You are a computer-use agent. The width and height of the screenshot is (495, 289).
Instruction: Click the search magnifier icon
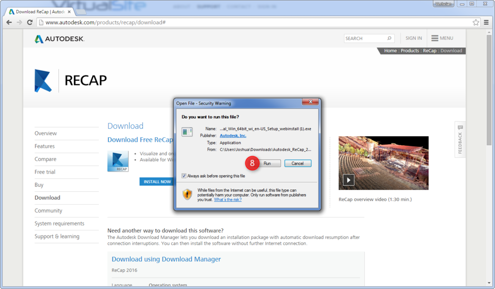click(389, 38)
